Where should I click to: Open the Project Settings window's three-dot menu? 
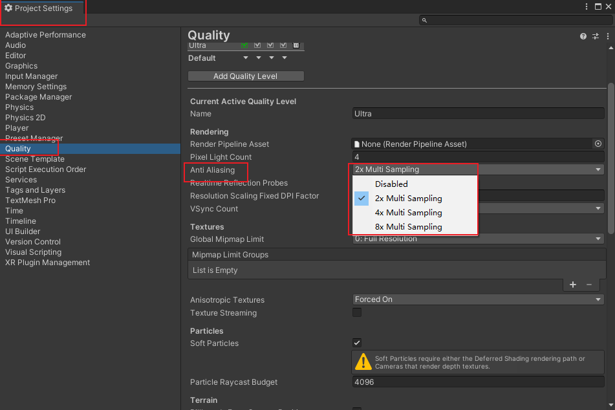point(587,6)
